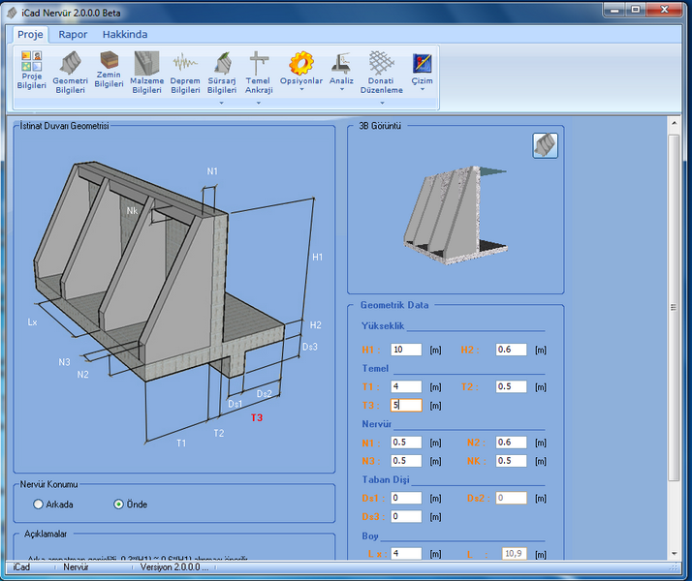Screen dimensions: 692x581
Task: Click Nervür status bar entry
Action: [x=76, y=566]
